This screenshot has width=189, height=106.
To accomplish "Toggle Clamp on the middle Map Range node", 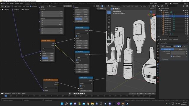I will [x=77, y=60].
